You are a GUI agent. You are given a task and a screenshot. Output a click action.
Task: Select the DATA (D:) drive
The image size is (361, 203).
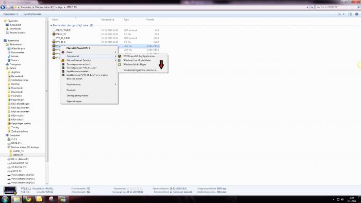coord(16,143)
